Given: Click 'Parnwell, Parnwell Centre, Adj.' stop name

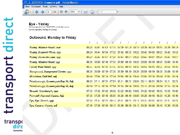Looking at the screenshot, I should [x=46, y=96].
